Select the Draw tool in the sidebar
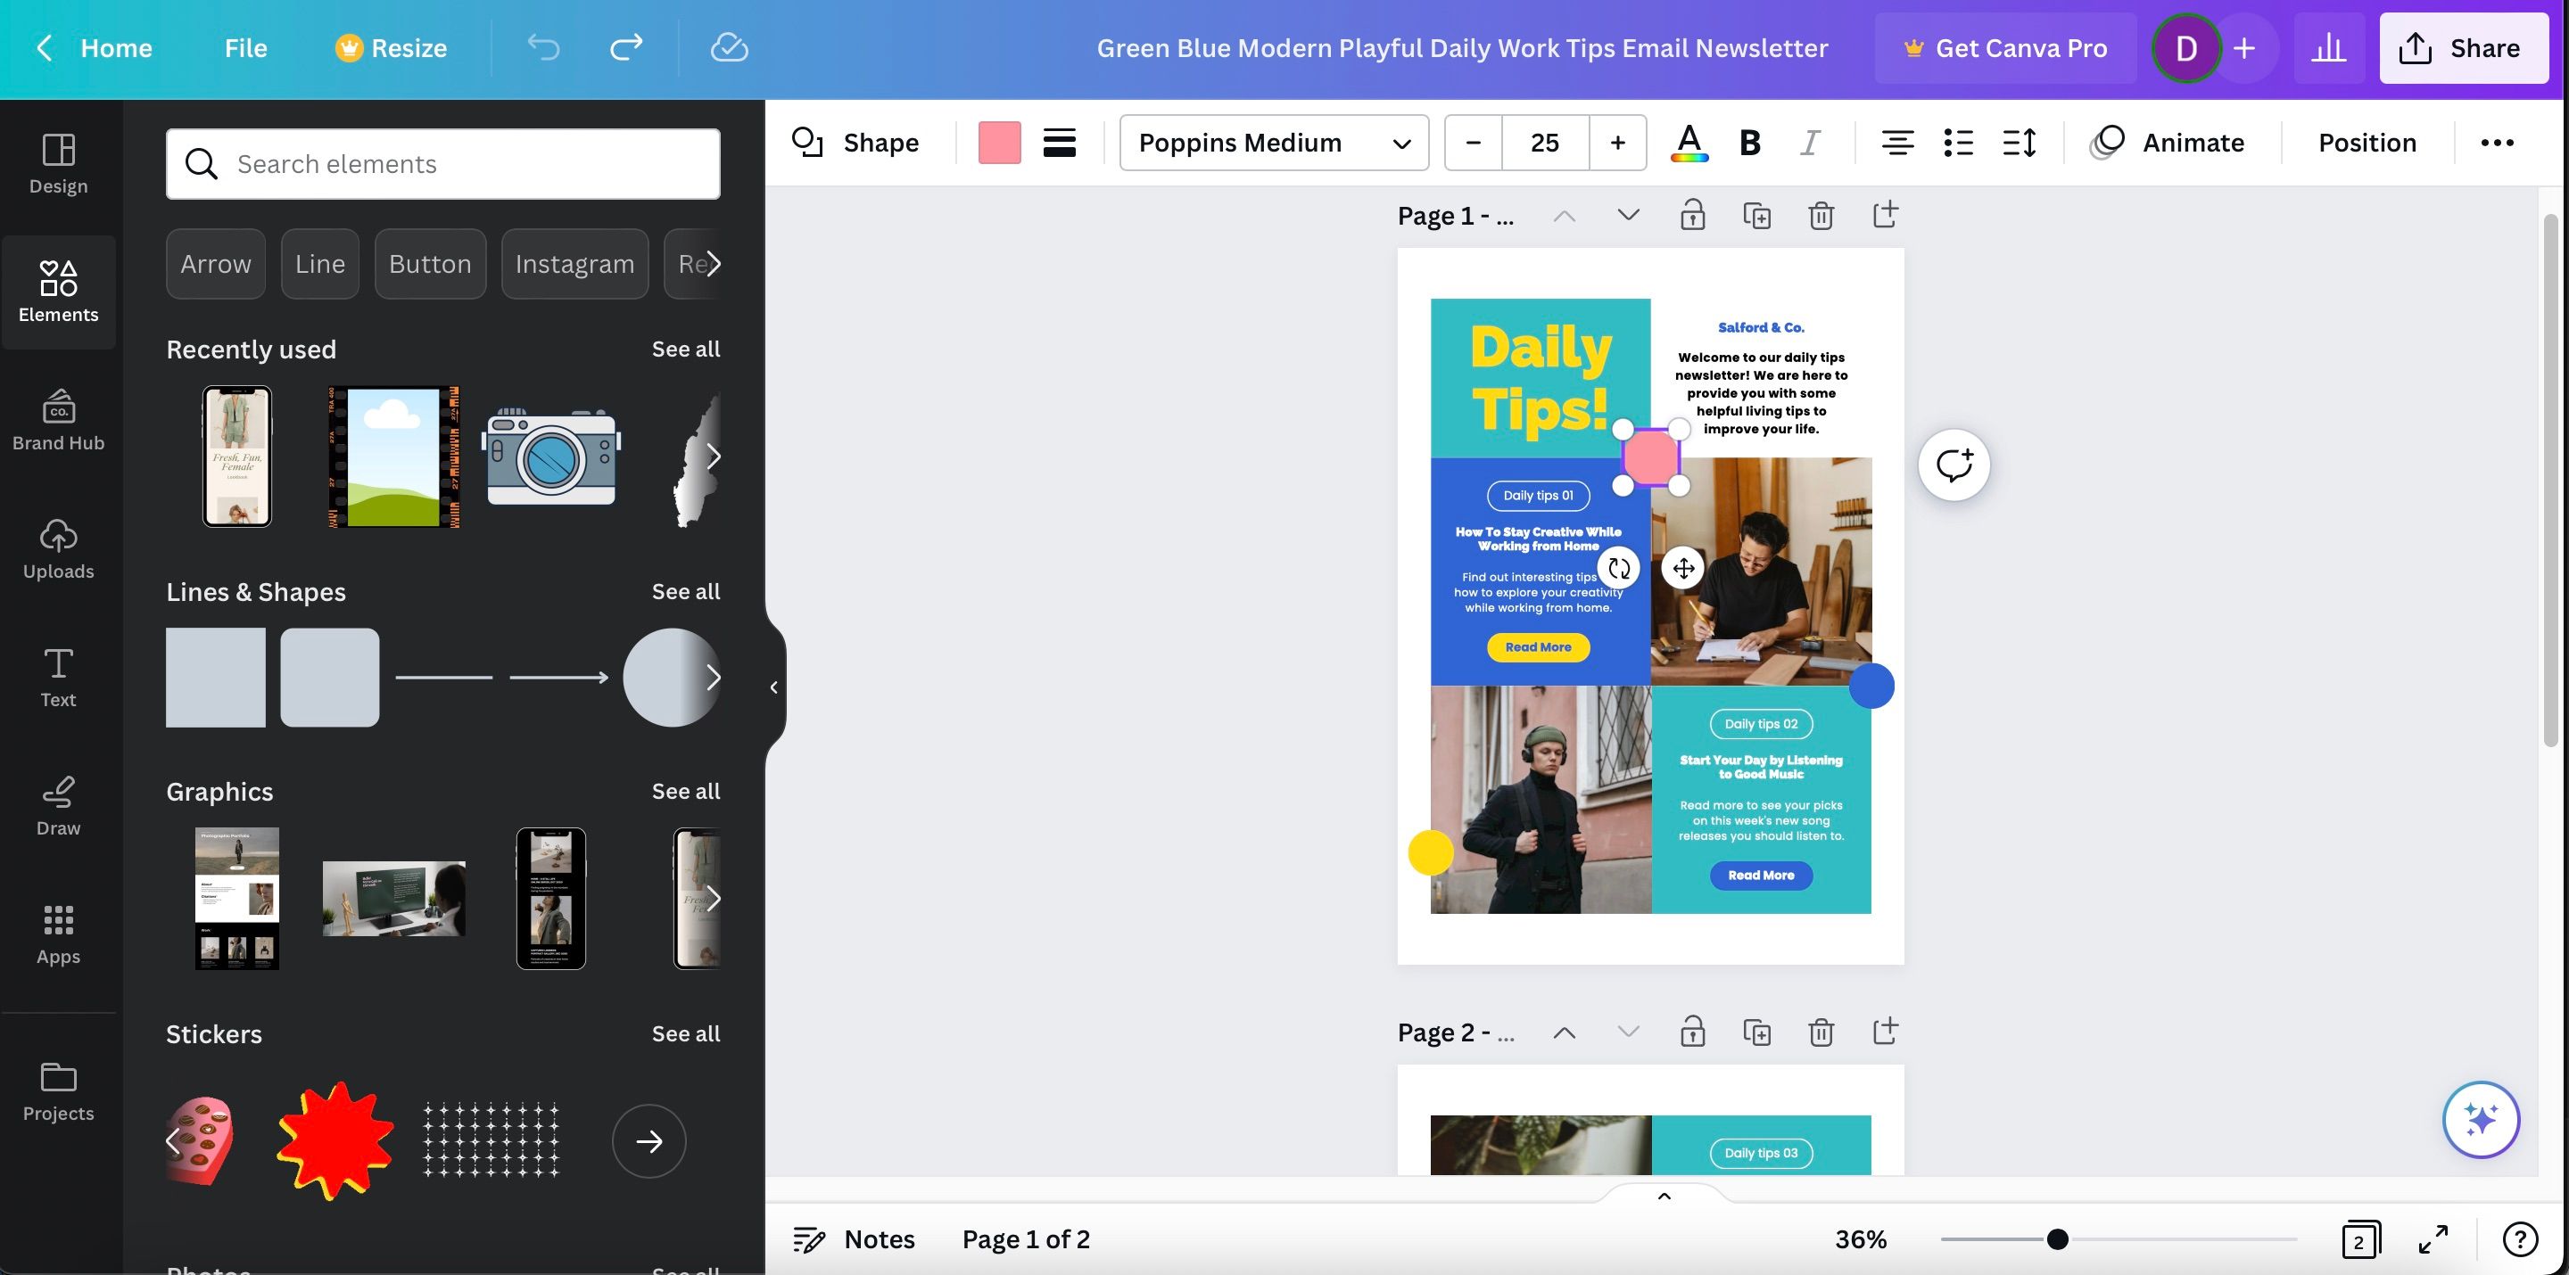Viewport: 2569px width, 1275px height. (58, 805)
